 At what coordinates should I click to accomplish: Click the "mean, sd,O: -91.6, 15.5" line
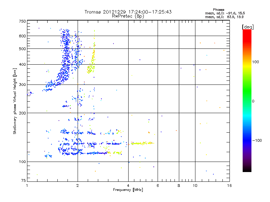(225, 13)
